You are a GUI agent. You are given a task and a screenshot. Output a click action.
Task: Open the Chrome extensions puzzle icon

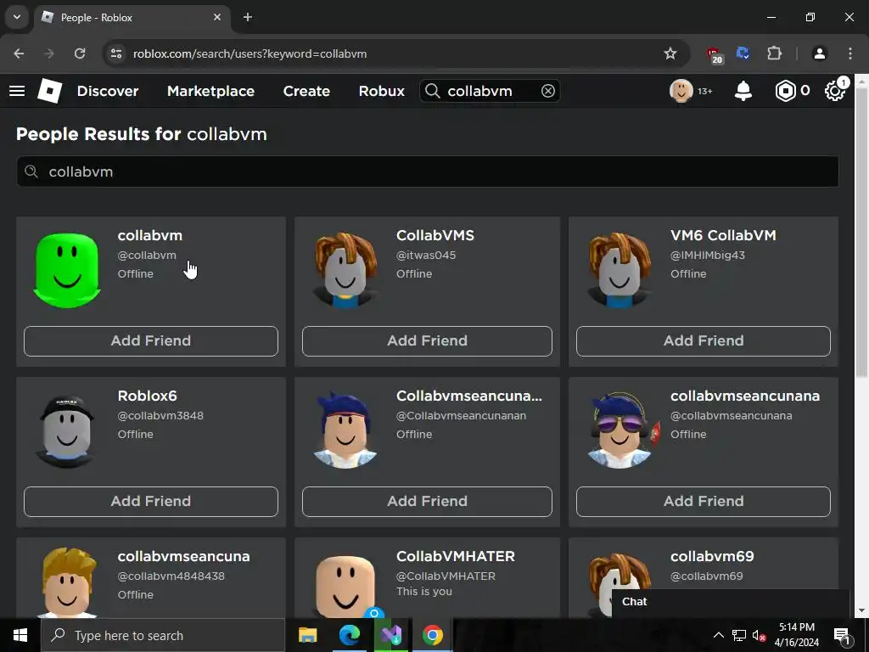coord(774,53)
